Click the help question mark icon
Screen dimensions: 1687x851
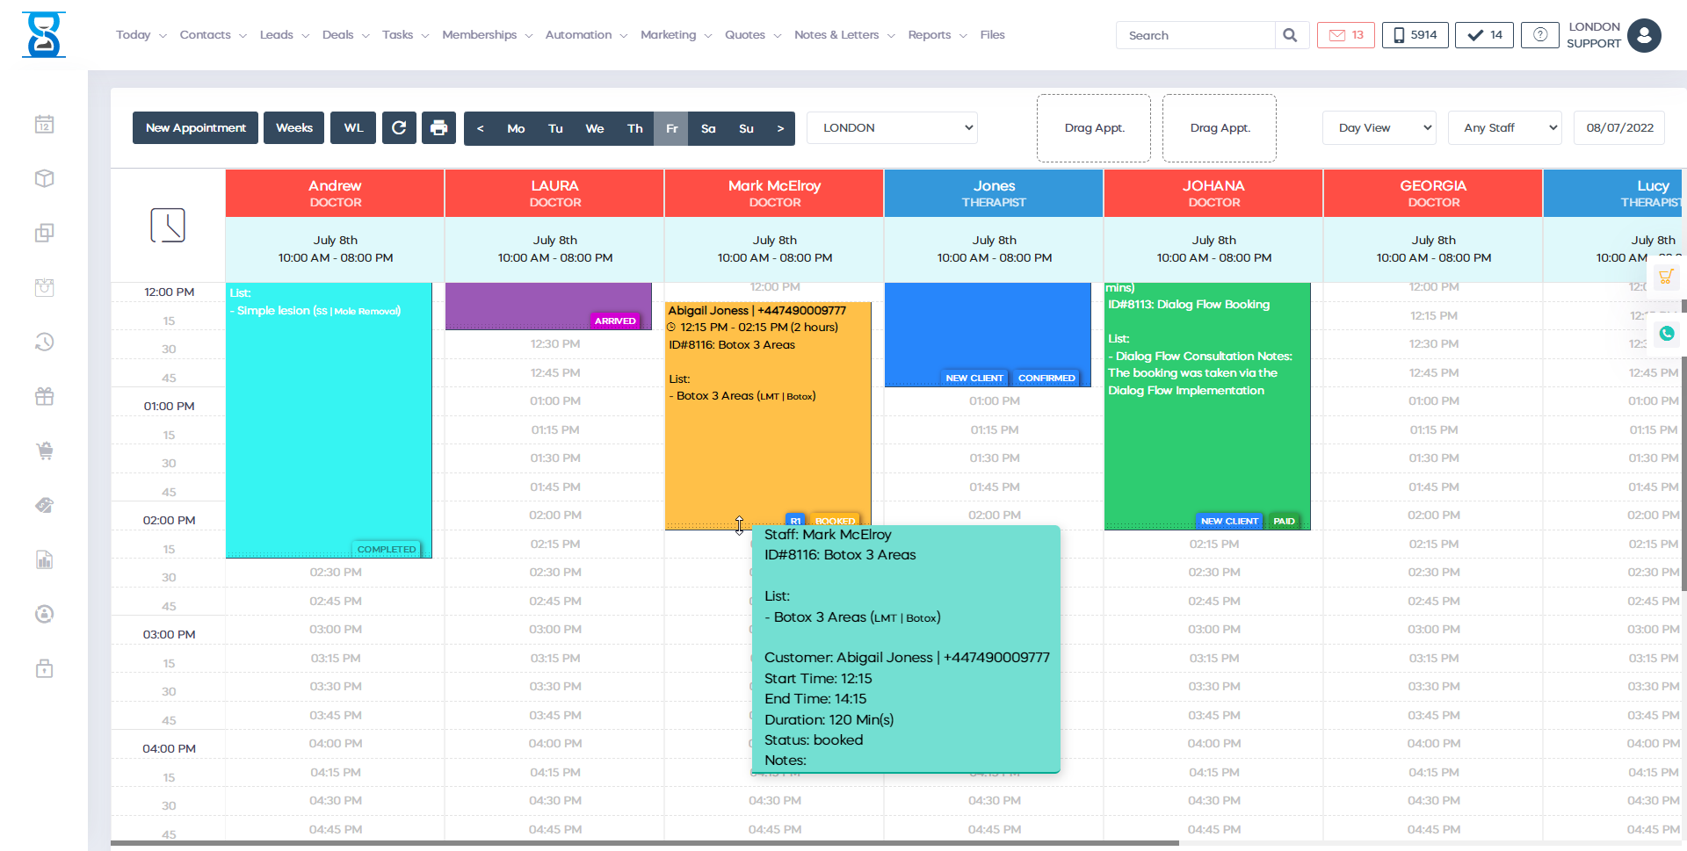[1539, 35]
